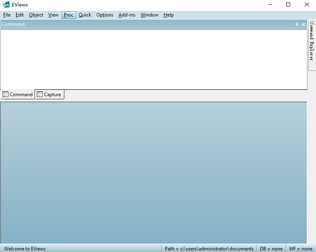316x252 pixels.
Task: Minimize the EViews window
Action: point(270,4)
